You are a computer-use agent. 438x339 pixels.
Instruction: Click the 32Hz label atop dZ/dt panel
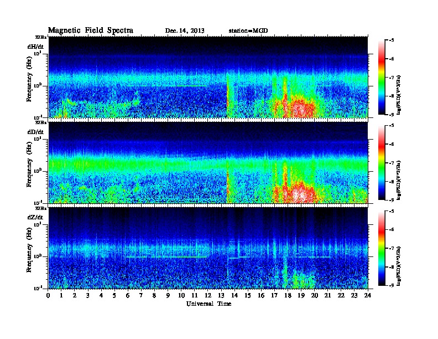click(40, 208)
